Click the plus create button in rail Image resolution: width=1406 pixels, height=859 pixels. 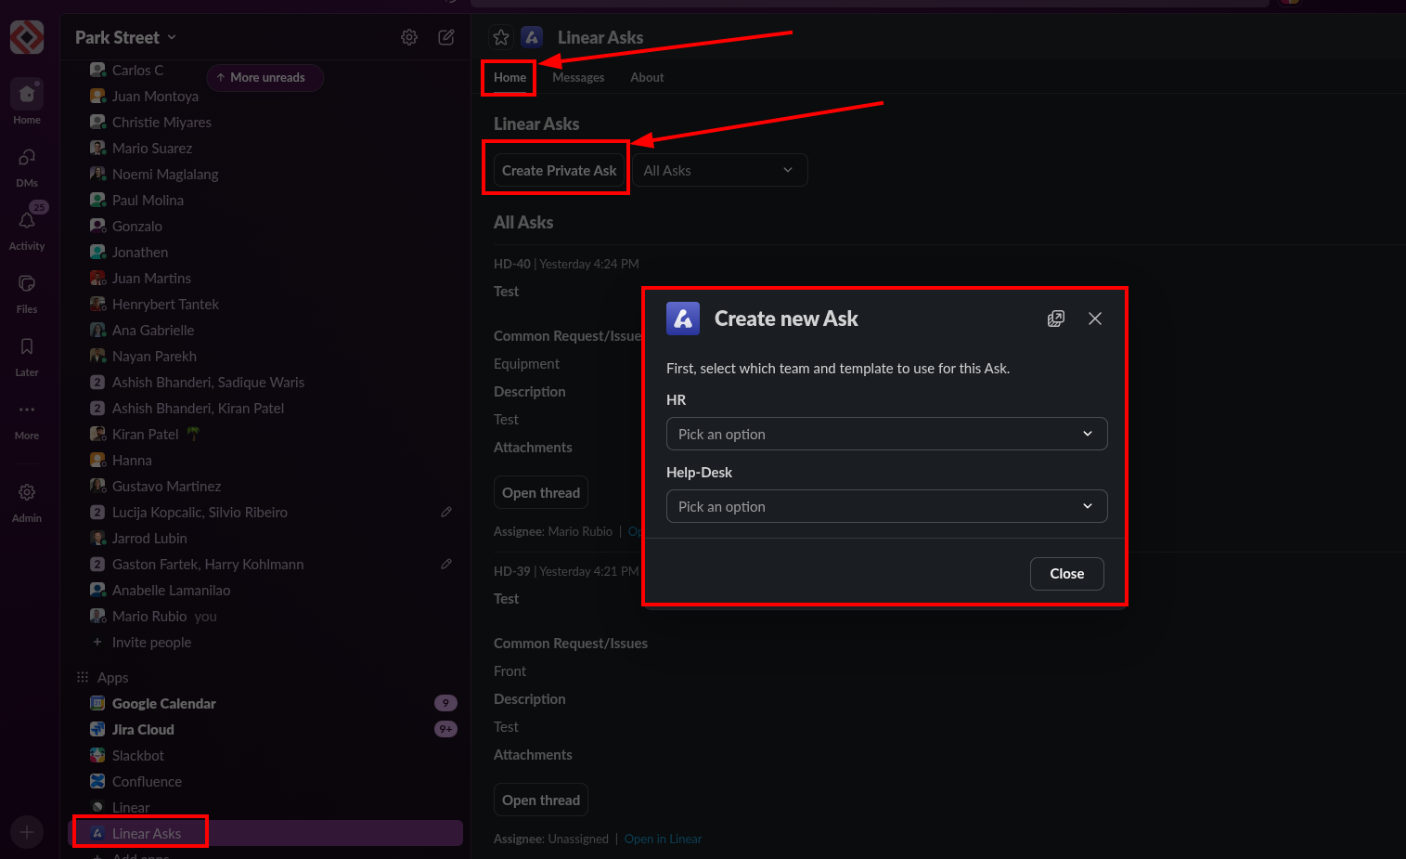[27, 832]
